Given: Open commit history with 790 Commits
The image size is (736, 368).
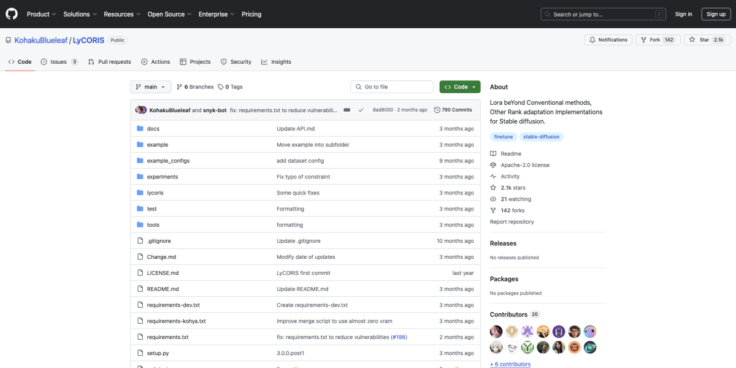Looking at the screenshot, I should 453,110.
